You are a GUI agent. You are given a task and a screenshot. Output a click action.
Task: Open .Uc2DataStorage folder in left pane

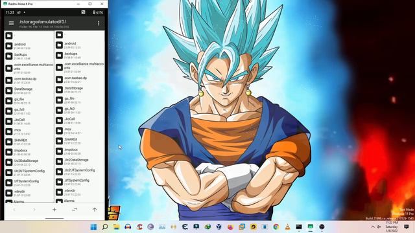point(29,162)
